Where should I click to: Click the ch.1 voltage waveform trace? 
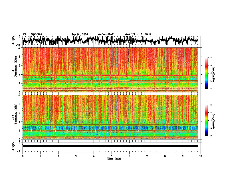click(x=110, y=40)
